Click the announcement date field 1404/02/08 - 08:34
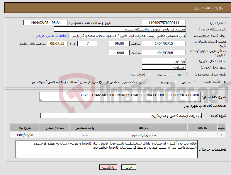The image size is (231, 175). click(x=45, y=23)
